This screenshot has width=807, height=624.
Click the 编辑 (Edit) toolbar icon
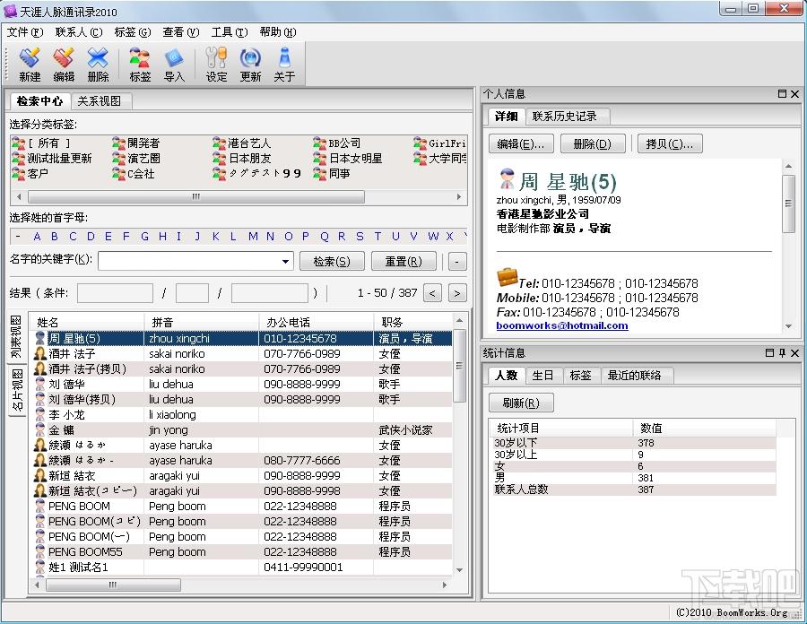point(64,65)
